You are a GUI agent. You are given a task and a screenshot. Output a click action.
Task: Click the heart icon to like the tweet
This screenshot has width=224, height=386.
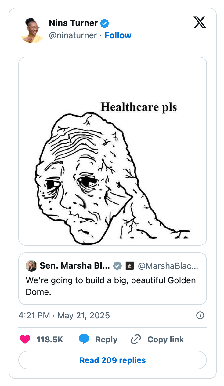pyautogui.click(x=25, y=340)
